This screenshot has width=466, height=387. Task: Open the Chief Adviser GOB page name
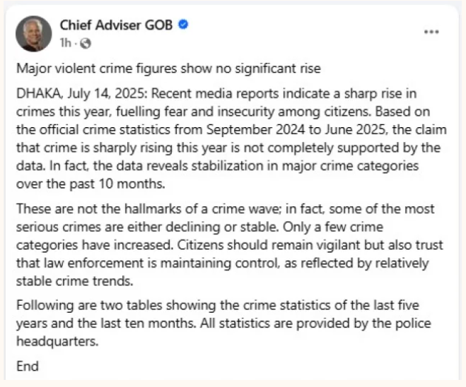click(115, 25)
